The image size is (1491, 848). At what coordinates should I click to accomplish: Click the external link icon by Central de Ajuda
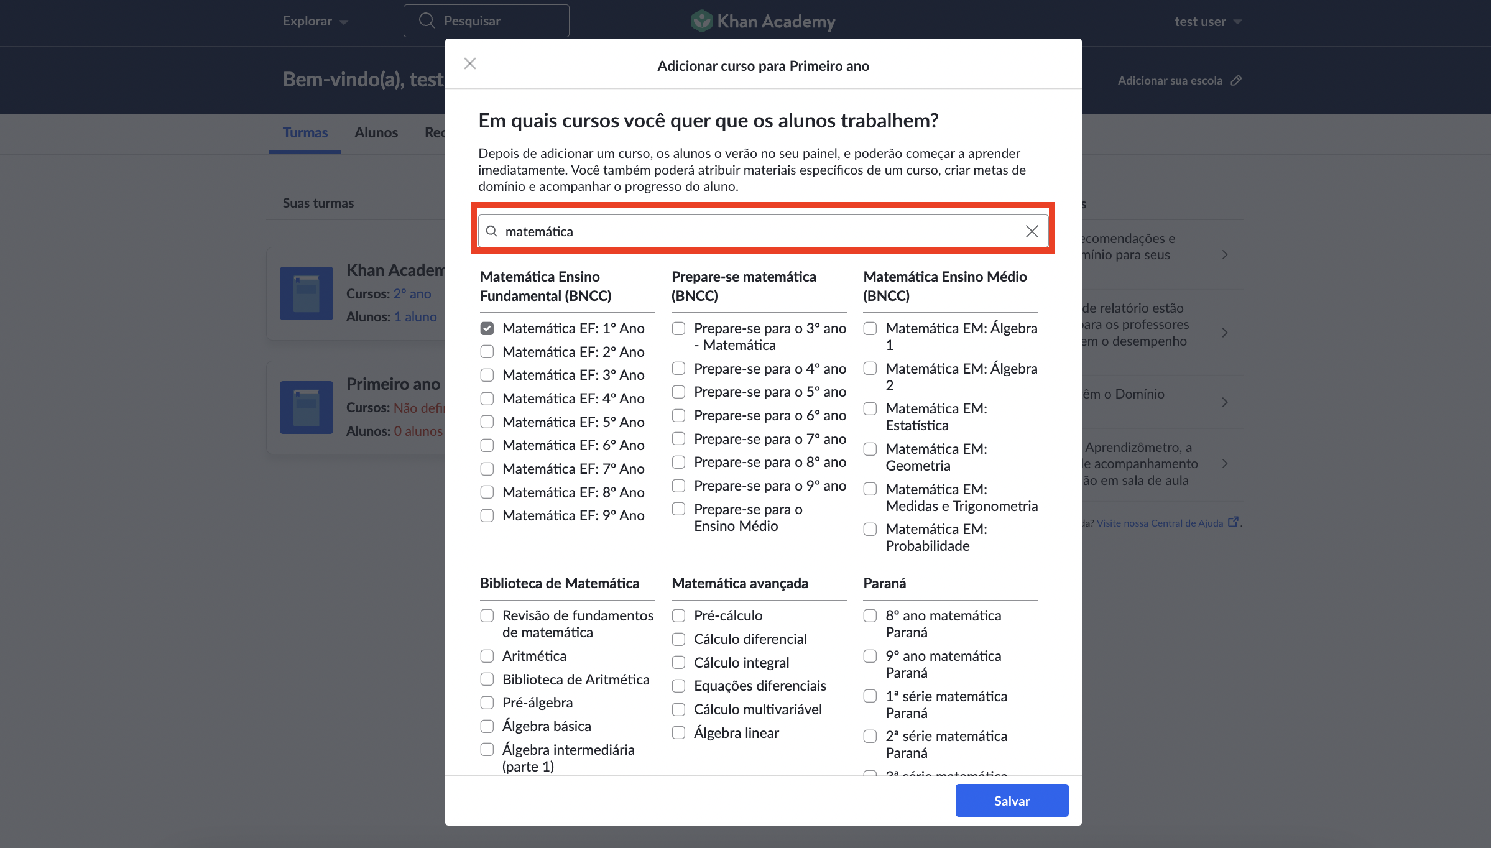pyautogui.click(x=1233, y=522)
